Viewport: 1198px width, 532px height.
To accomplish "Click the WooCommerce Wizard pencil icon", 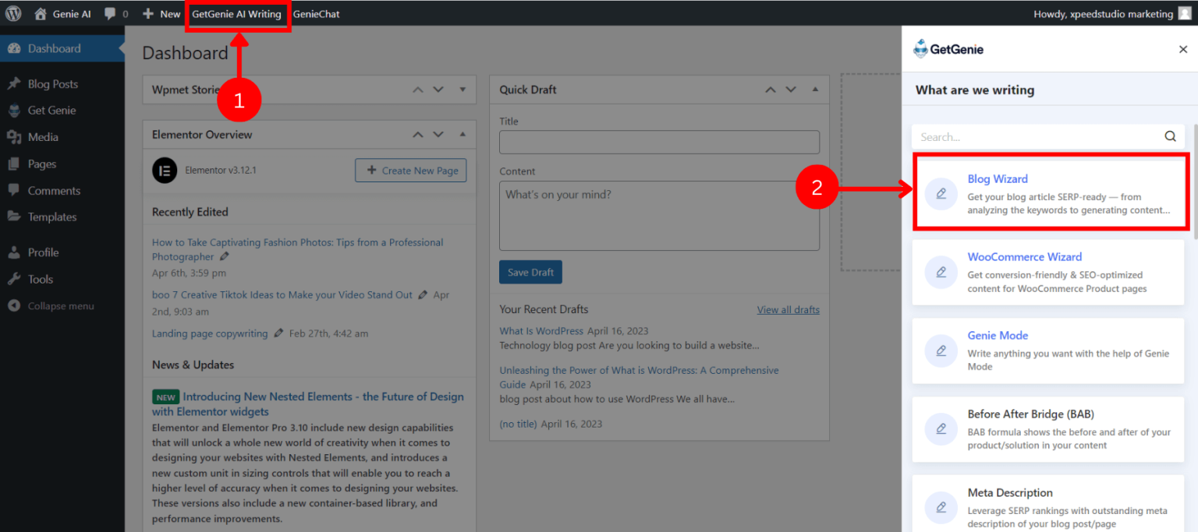I will tap(941, 272).
